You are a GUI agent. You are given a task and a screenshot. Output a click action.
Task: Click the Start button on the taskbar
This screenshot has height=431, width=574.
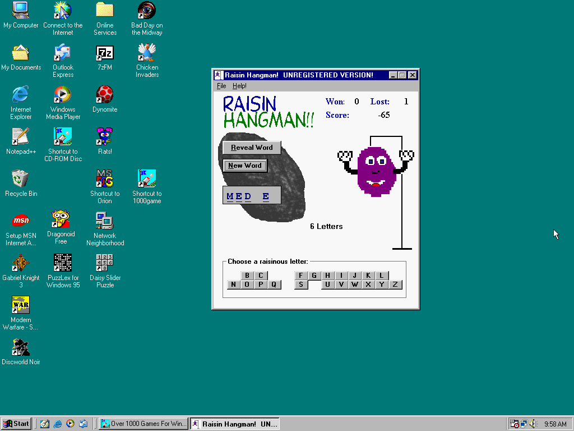16,424
